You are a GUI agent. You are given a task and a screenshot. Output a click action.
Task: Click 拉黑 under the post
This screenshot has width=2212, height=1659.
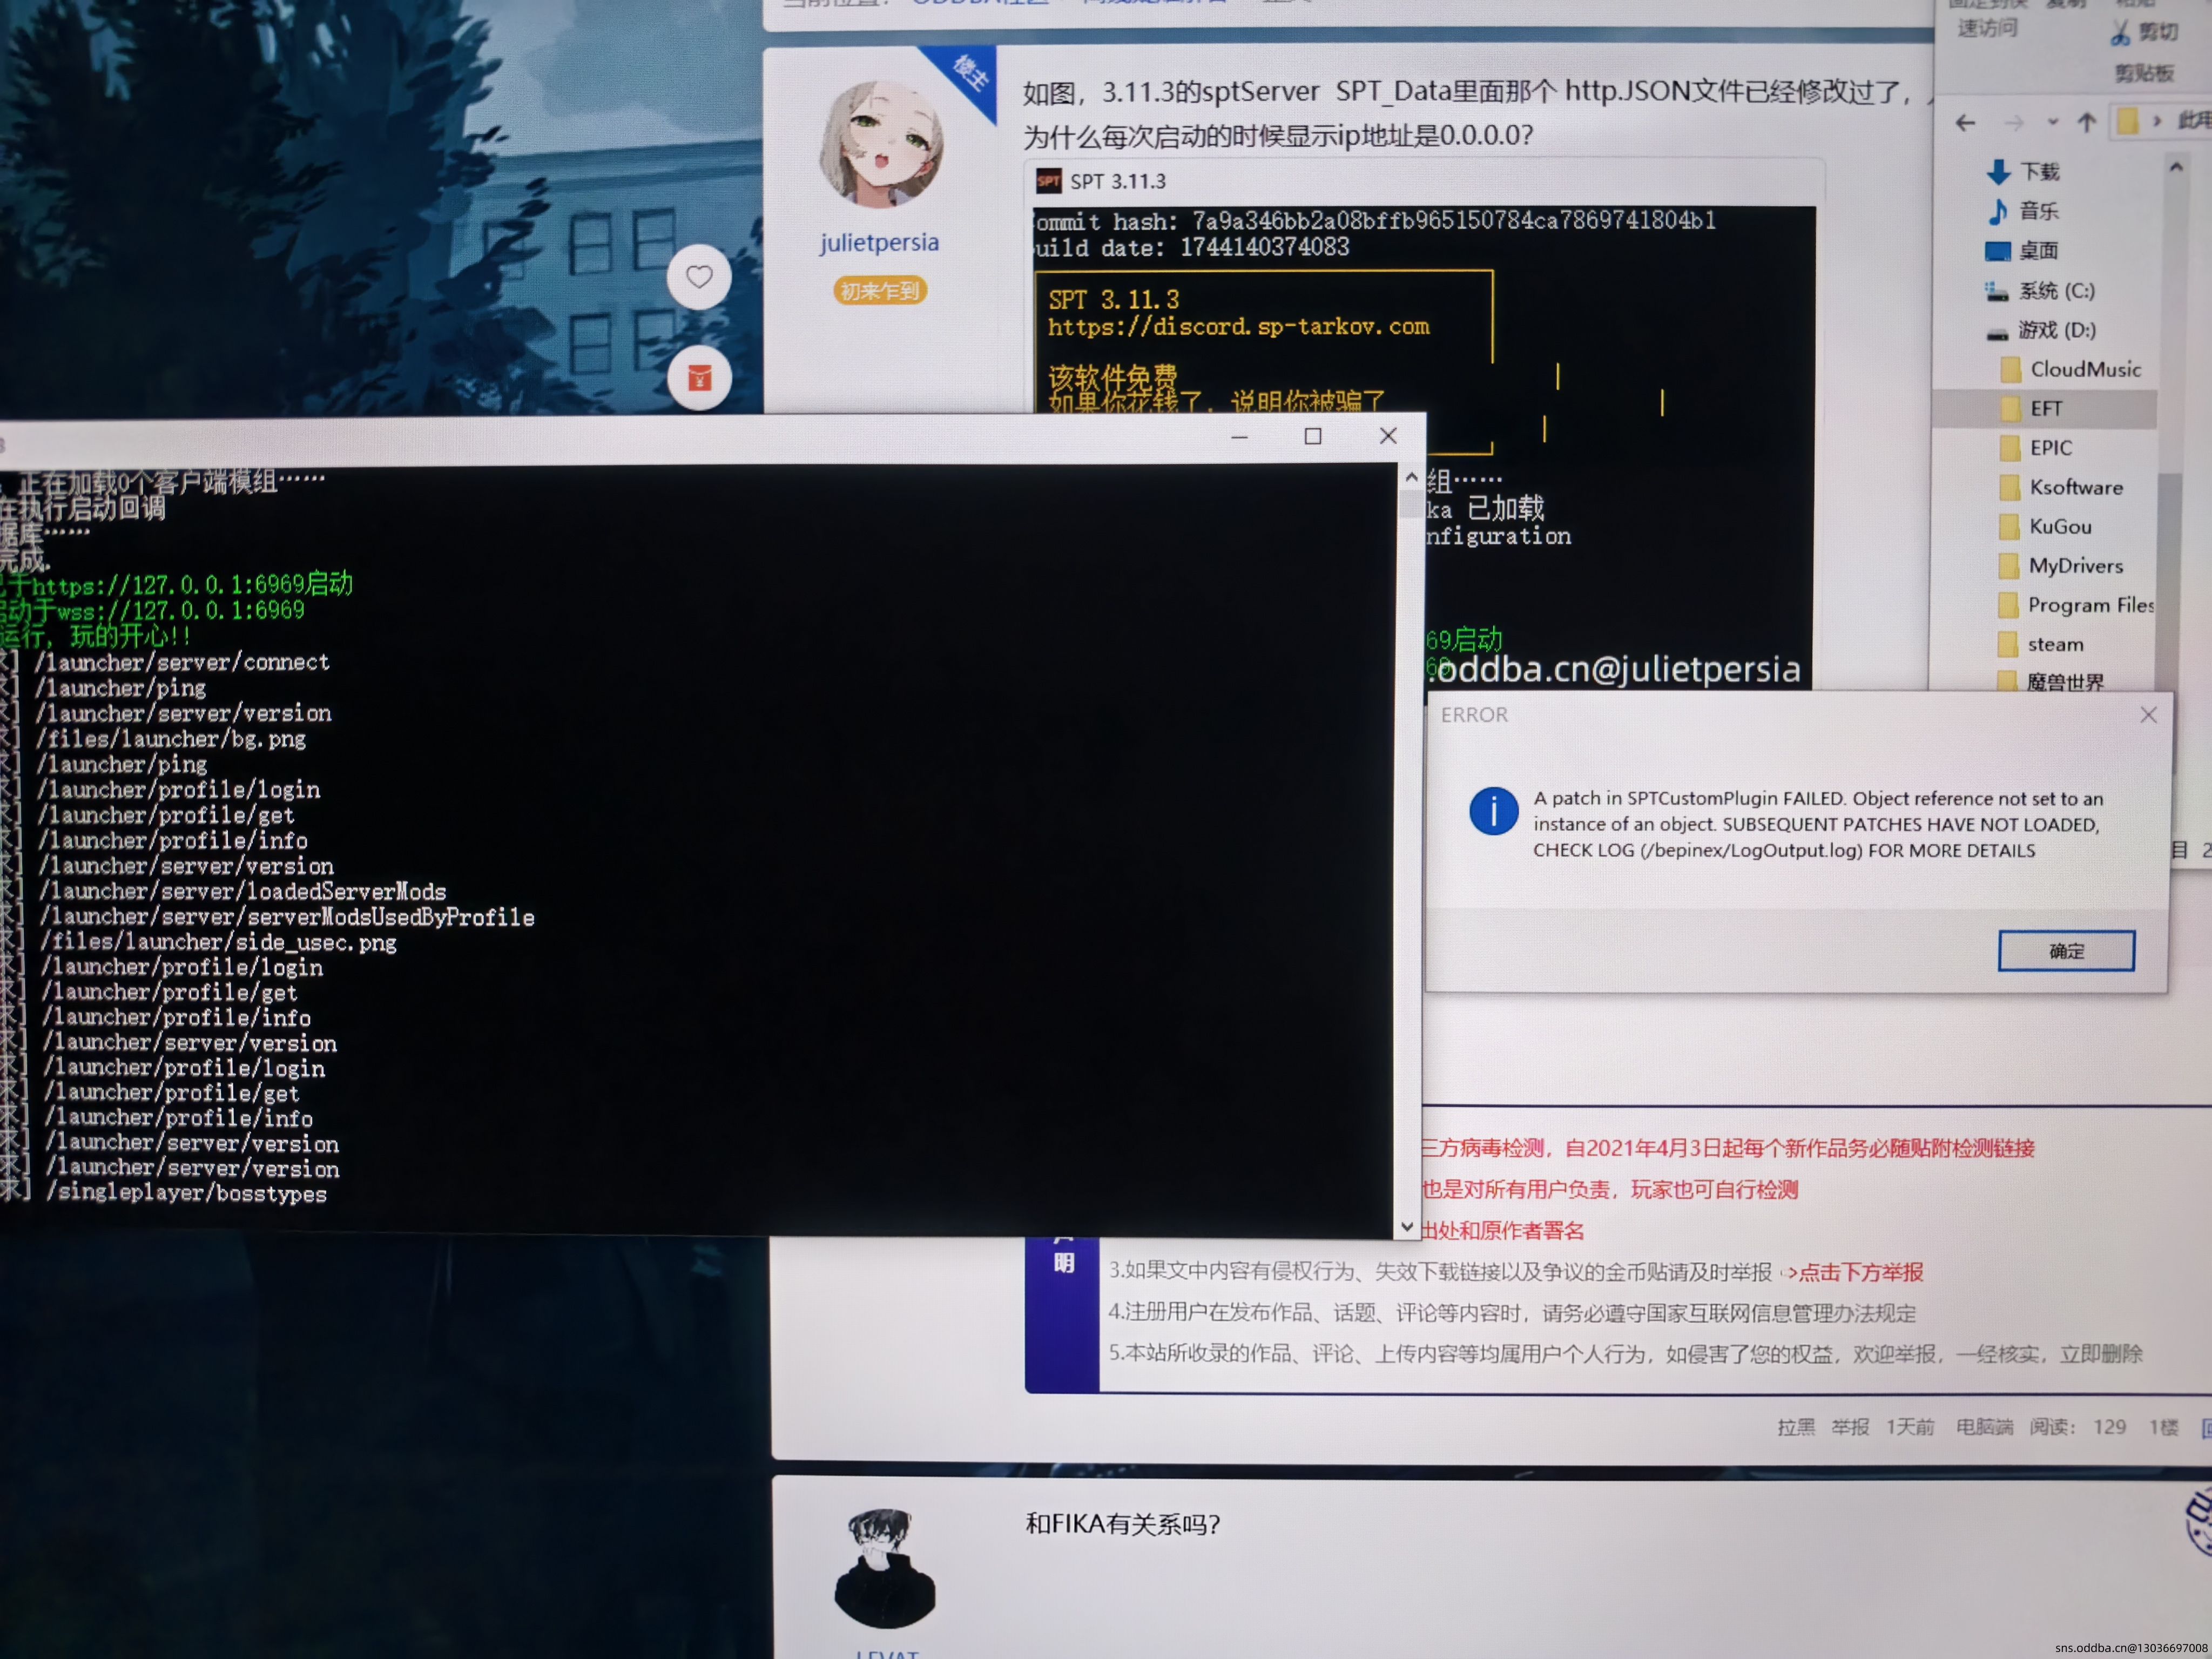click(x=1796, y=1427)
